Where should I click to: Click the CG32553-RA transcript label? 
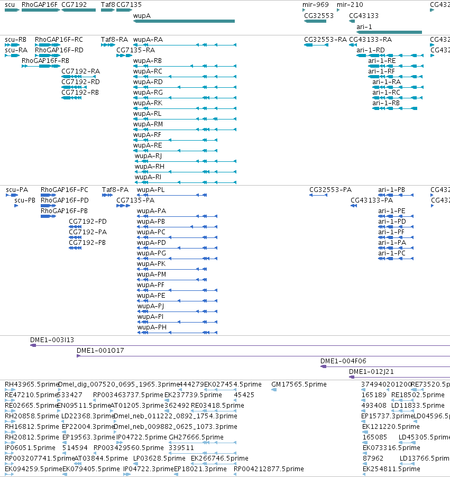pyautogui.click(x=326, y=40)
